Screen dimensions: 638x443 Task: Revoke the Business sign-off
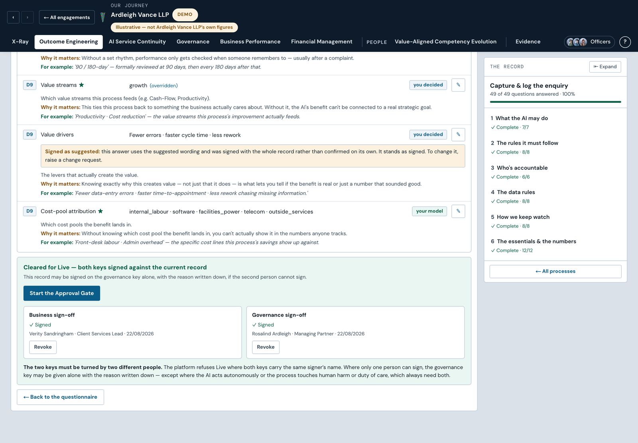pos(43,347)
